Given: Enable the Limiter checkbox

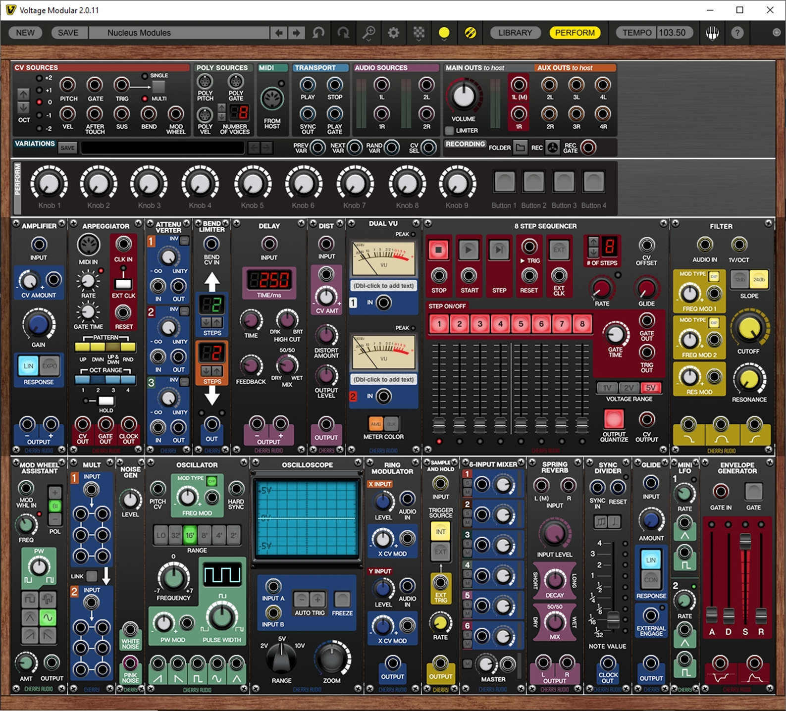Looking at the screenshot, I should click(x=449, y=130).
